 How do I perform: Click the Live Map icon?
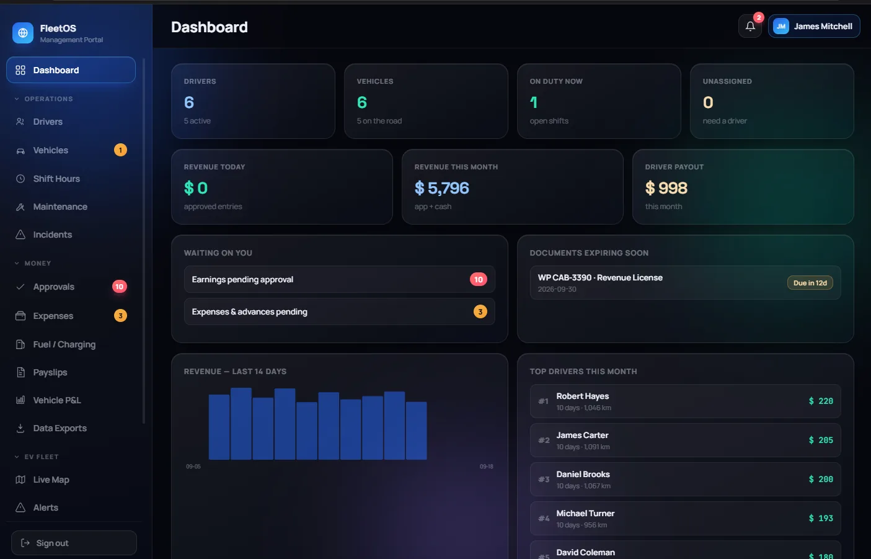pyautogui.click(x=20, y=480)
